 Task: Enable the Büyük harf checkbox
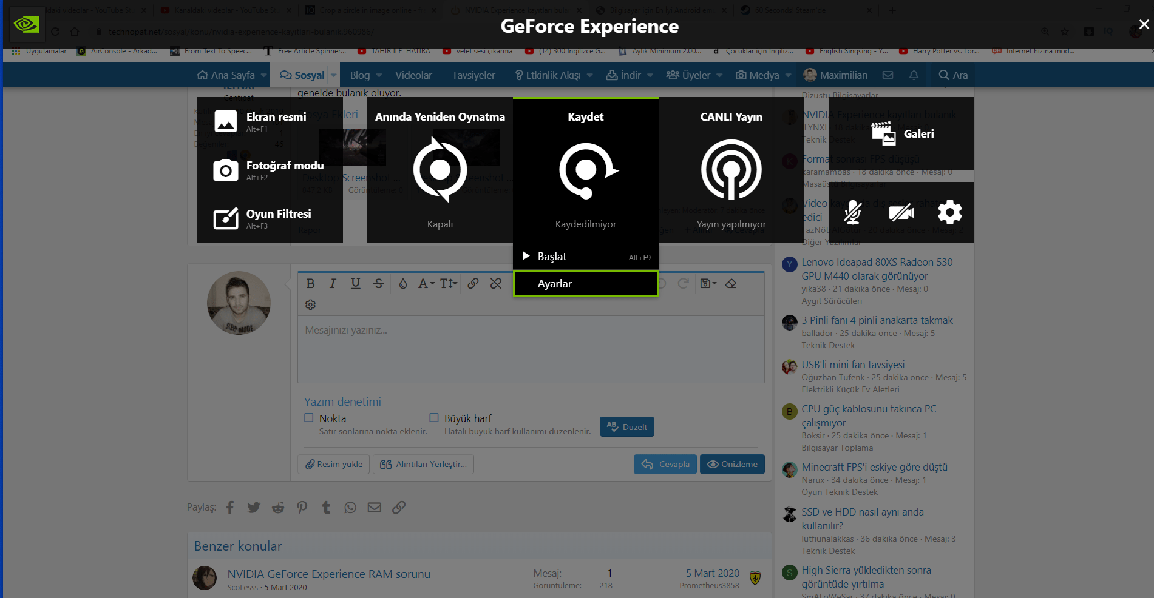coord(434,418)
